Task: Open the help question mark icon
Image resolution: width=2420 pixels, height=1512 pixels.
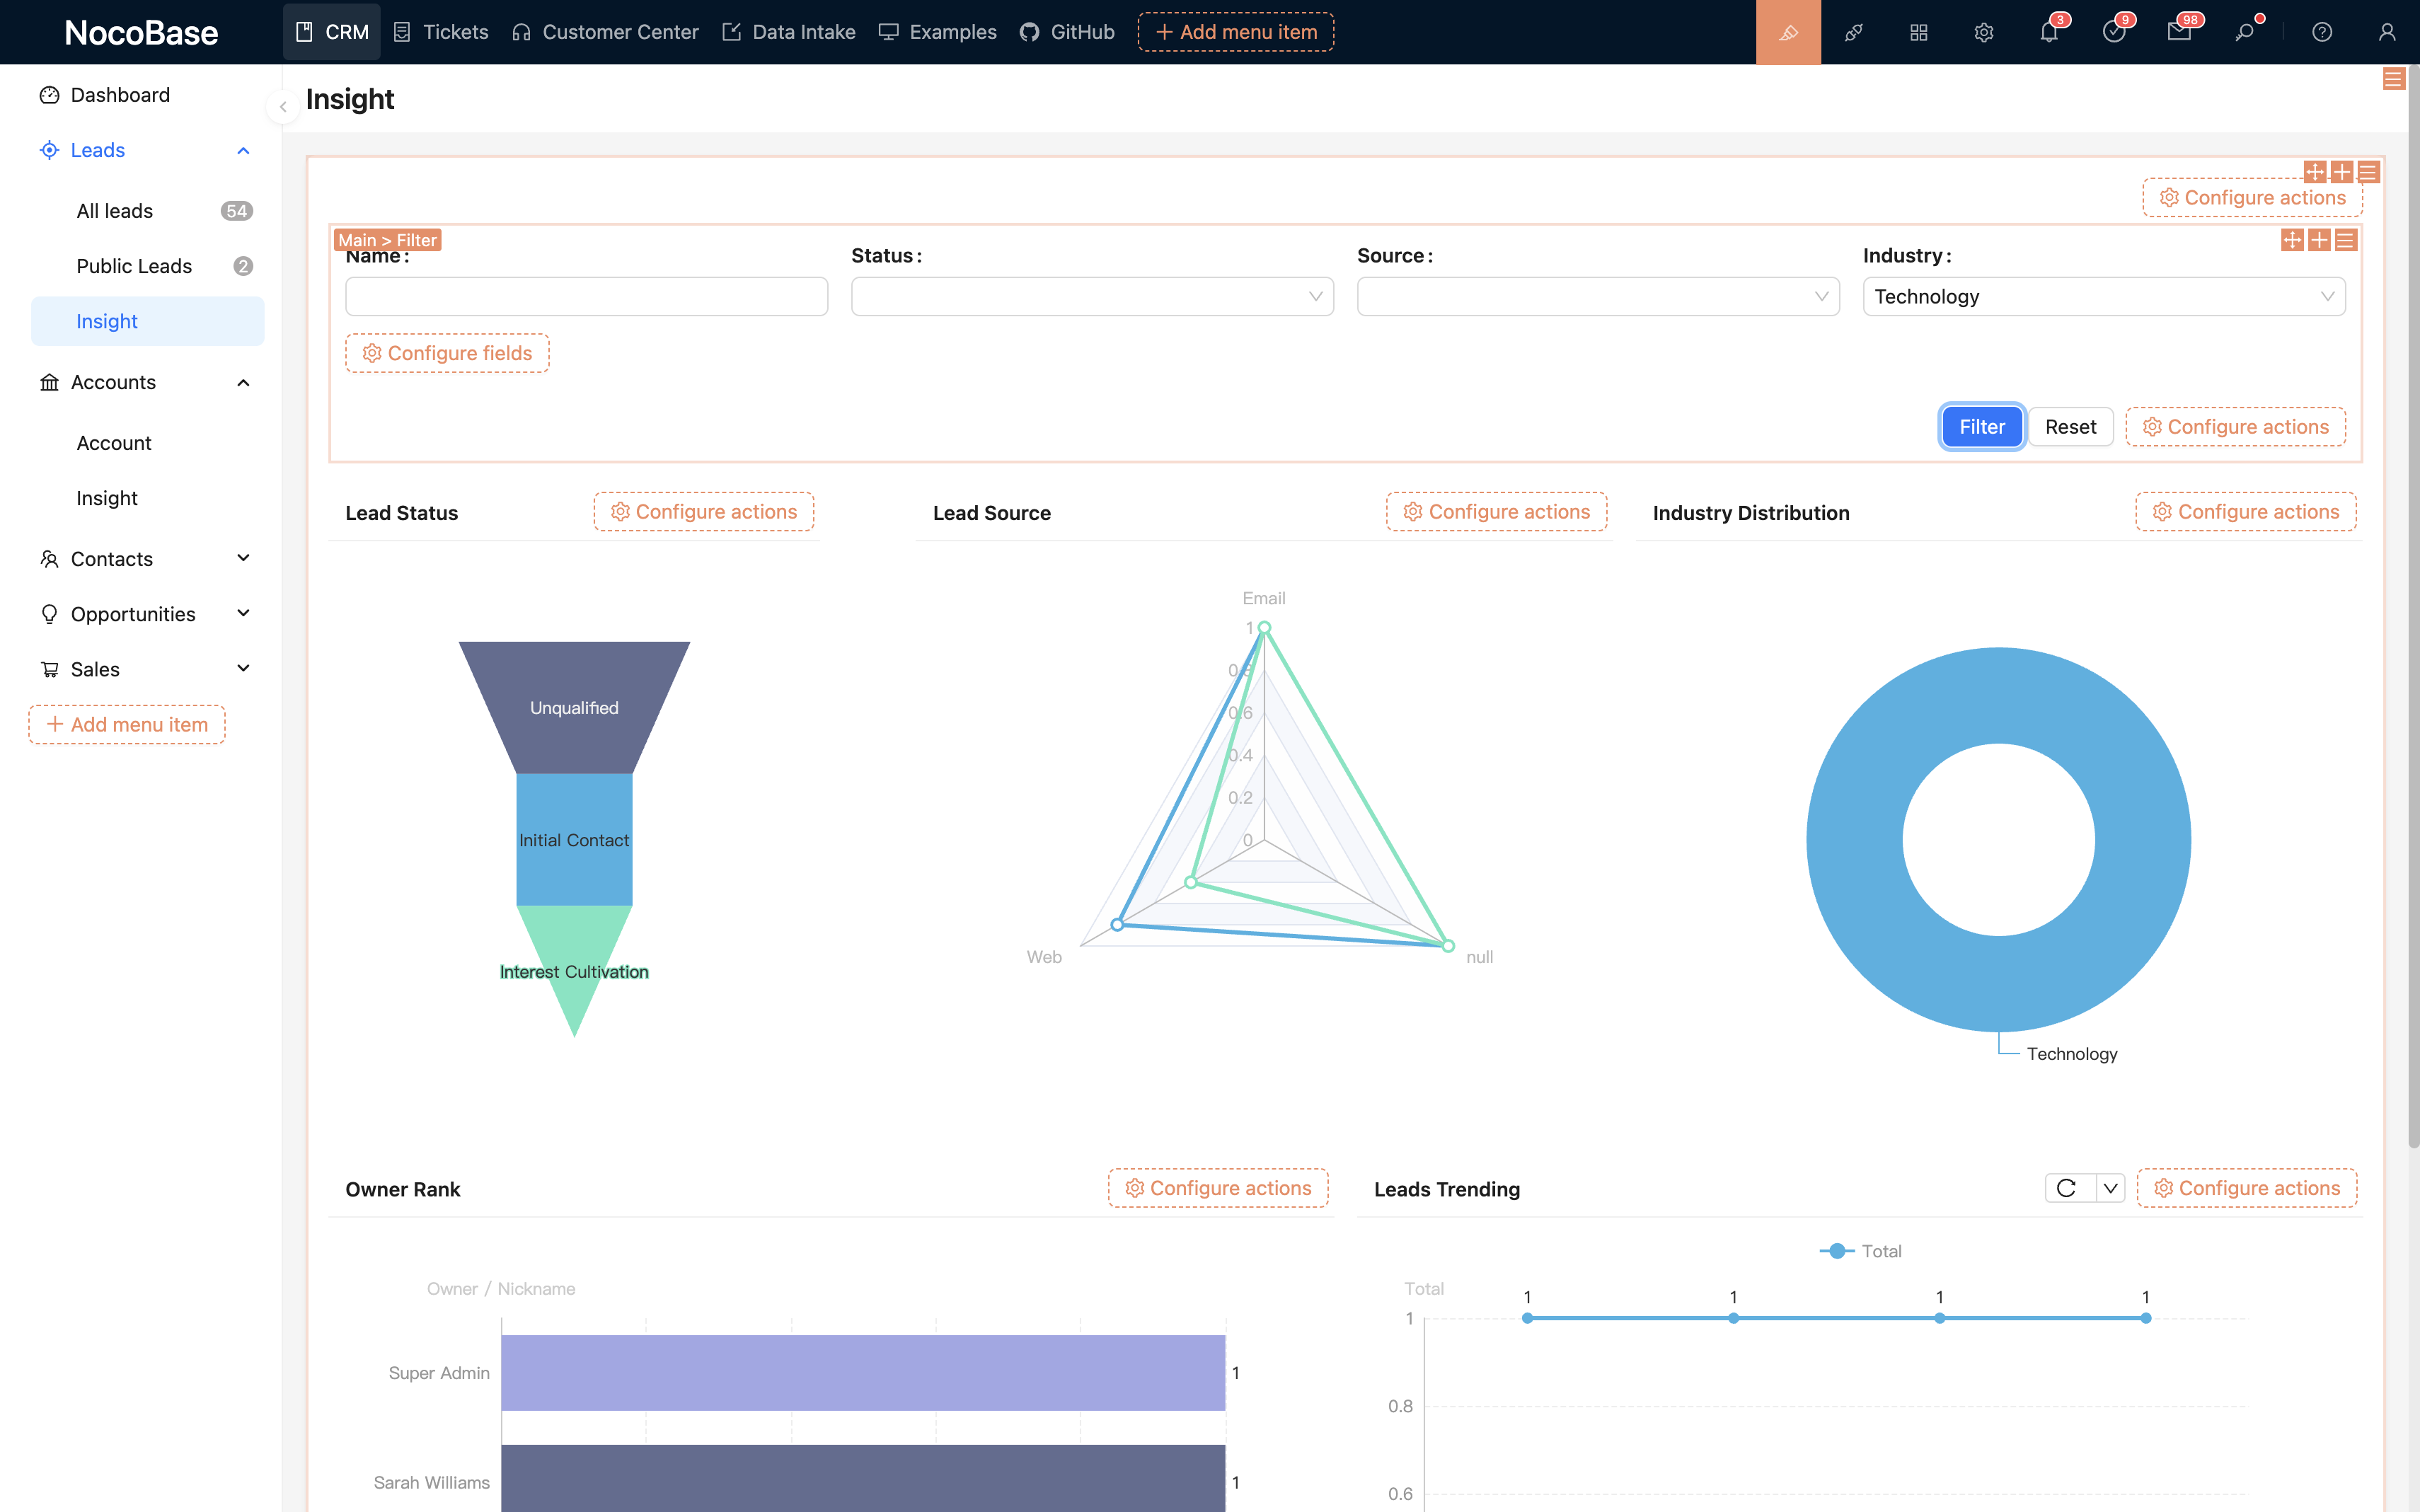Action: [2322, 32]
